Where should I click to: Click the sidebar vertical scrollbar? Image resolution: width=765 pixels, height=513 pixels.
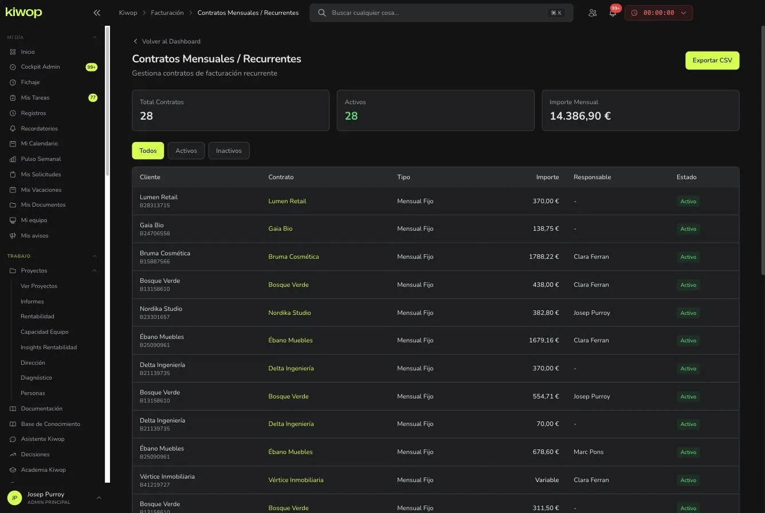point(107,101)
